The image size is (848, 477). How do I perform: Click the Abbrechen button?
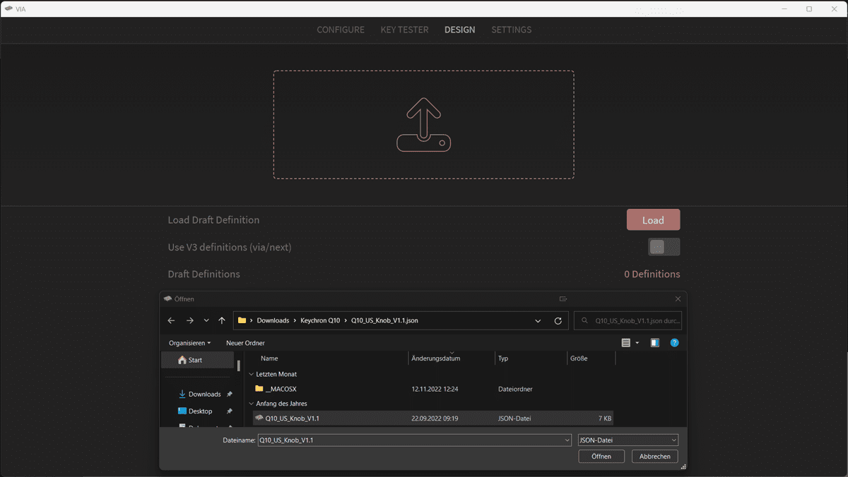pos(655,457)
